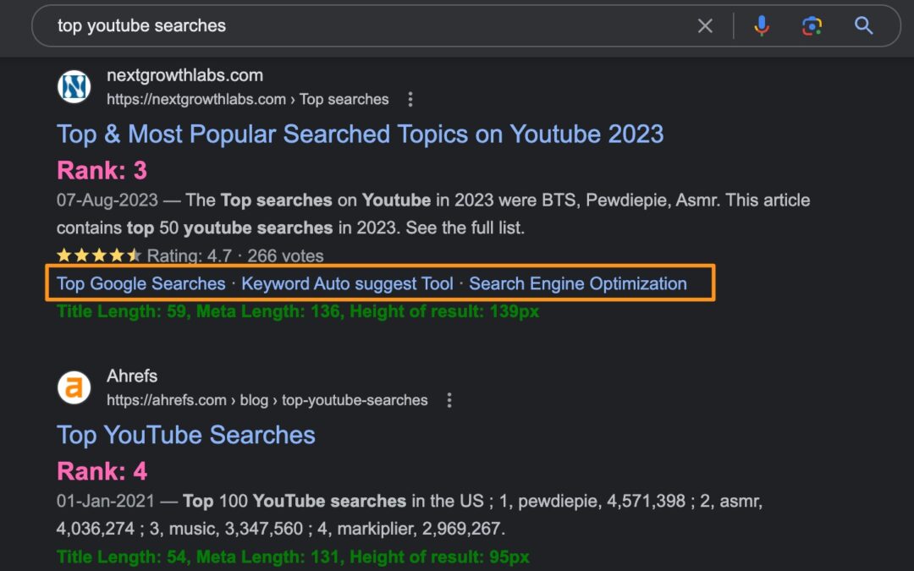Click the magnifying glass search icon

coord(863,26)
